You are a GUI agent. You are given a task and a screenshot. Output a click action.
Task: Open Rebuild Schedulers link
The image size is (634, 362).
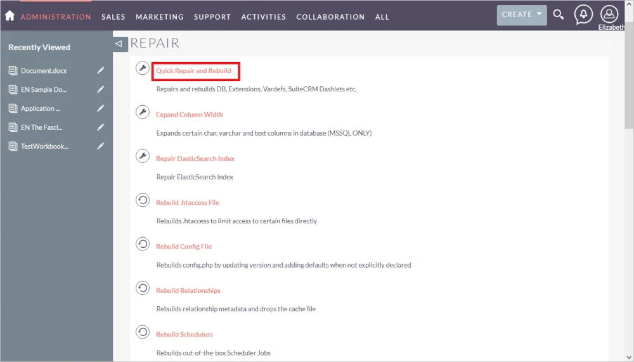coord(184,335)
